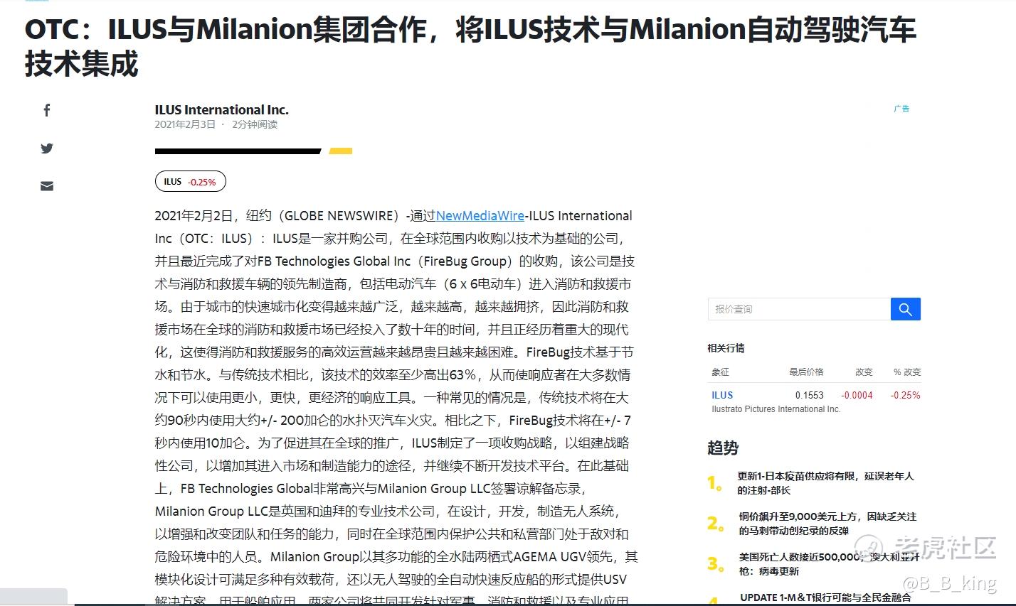1016x606 pixels.
Task: Click the blue search magnifier button
Action: 906,309
